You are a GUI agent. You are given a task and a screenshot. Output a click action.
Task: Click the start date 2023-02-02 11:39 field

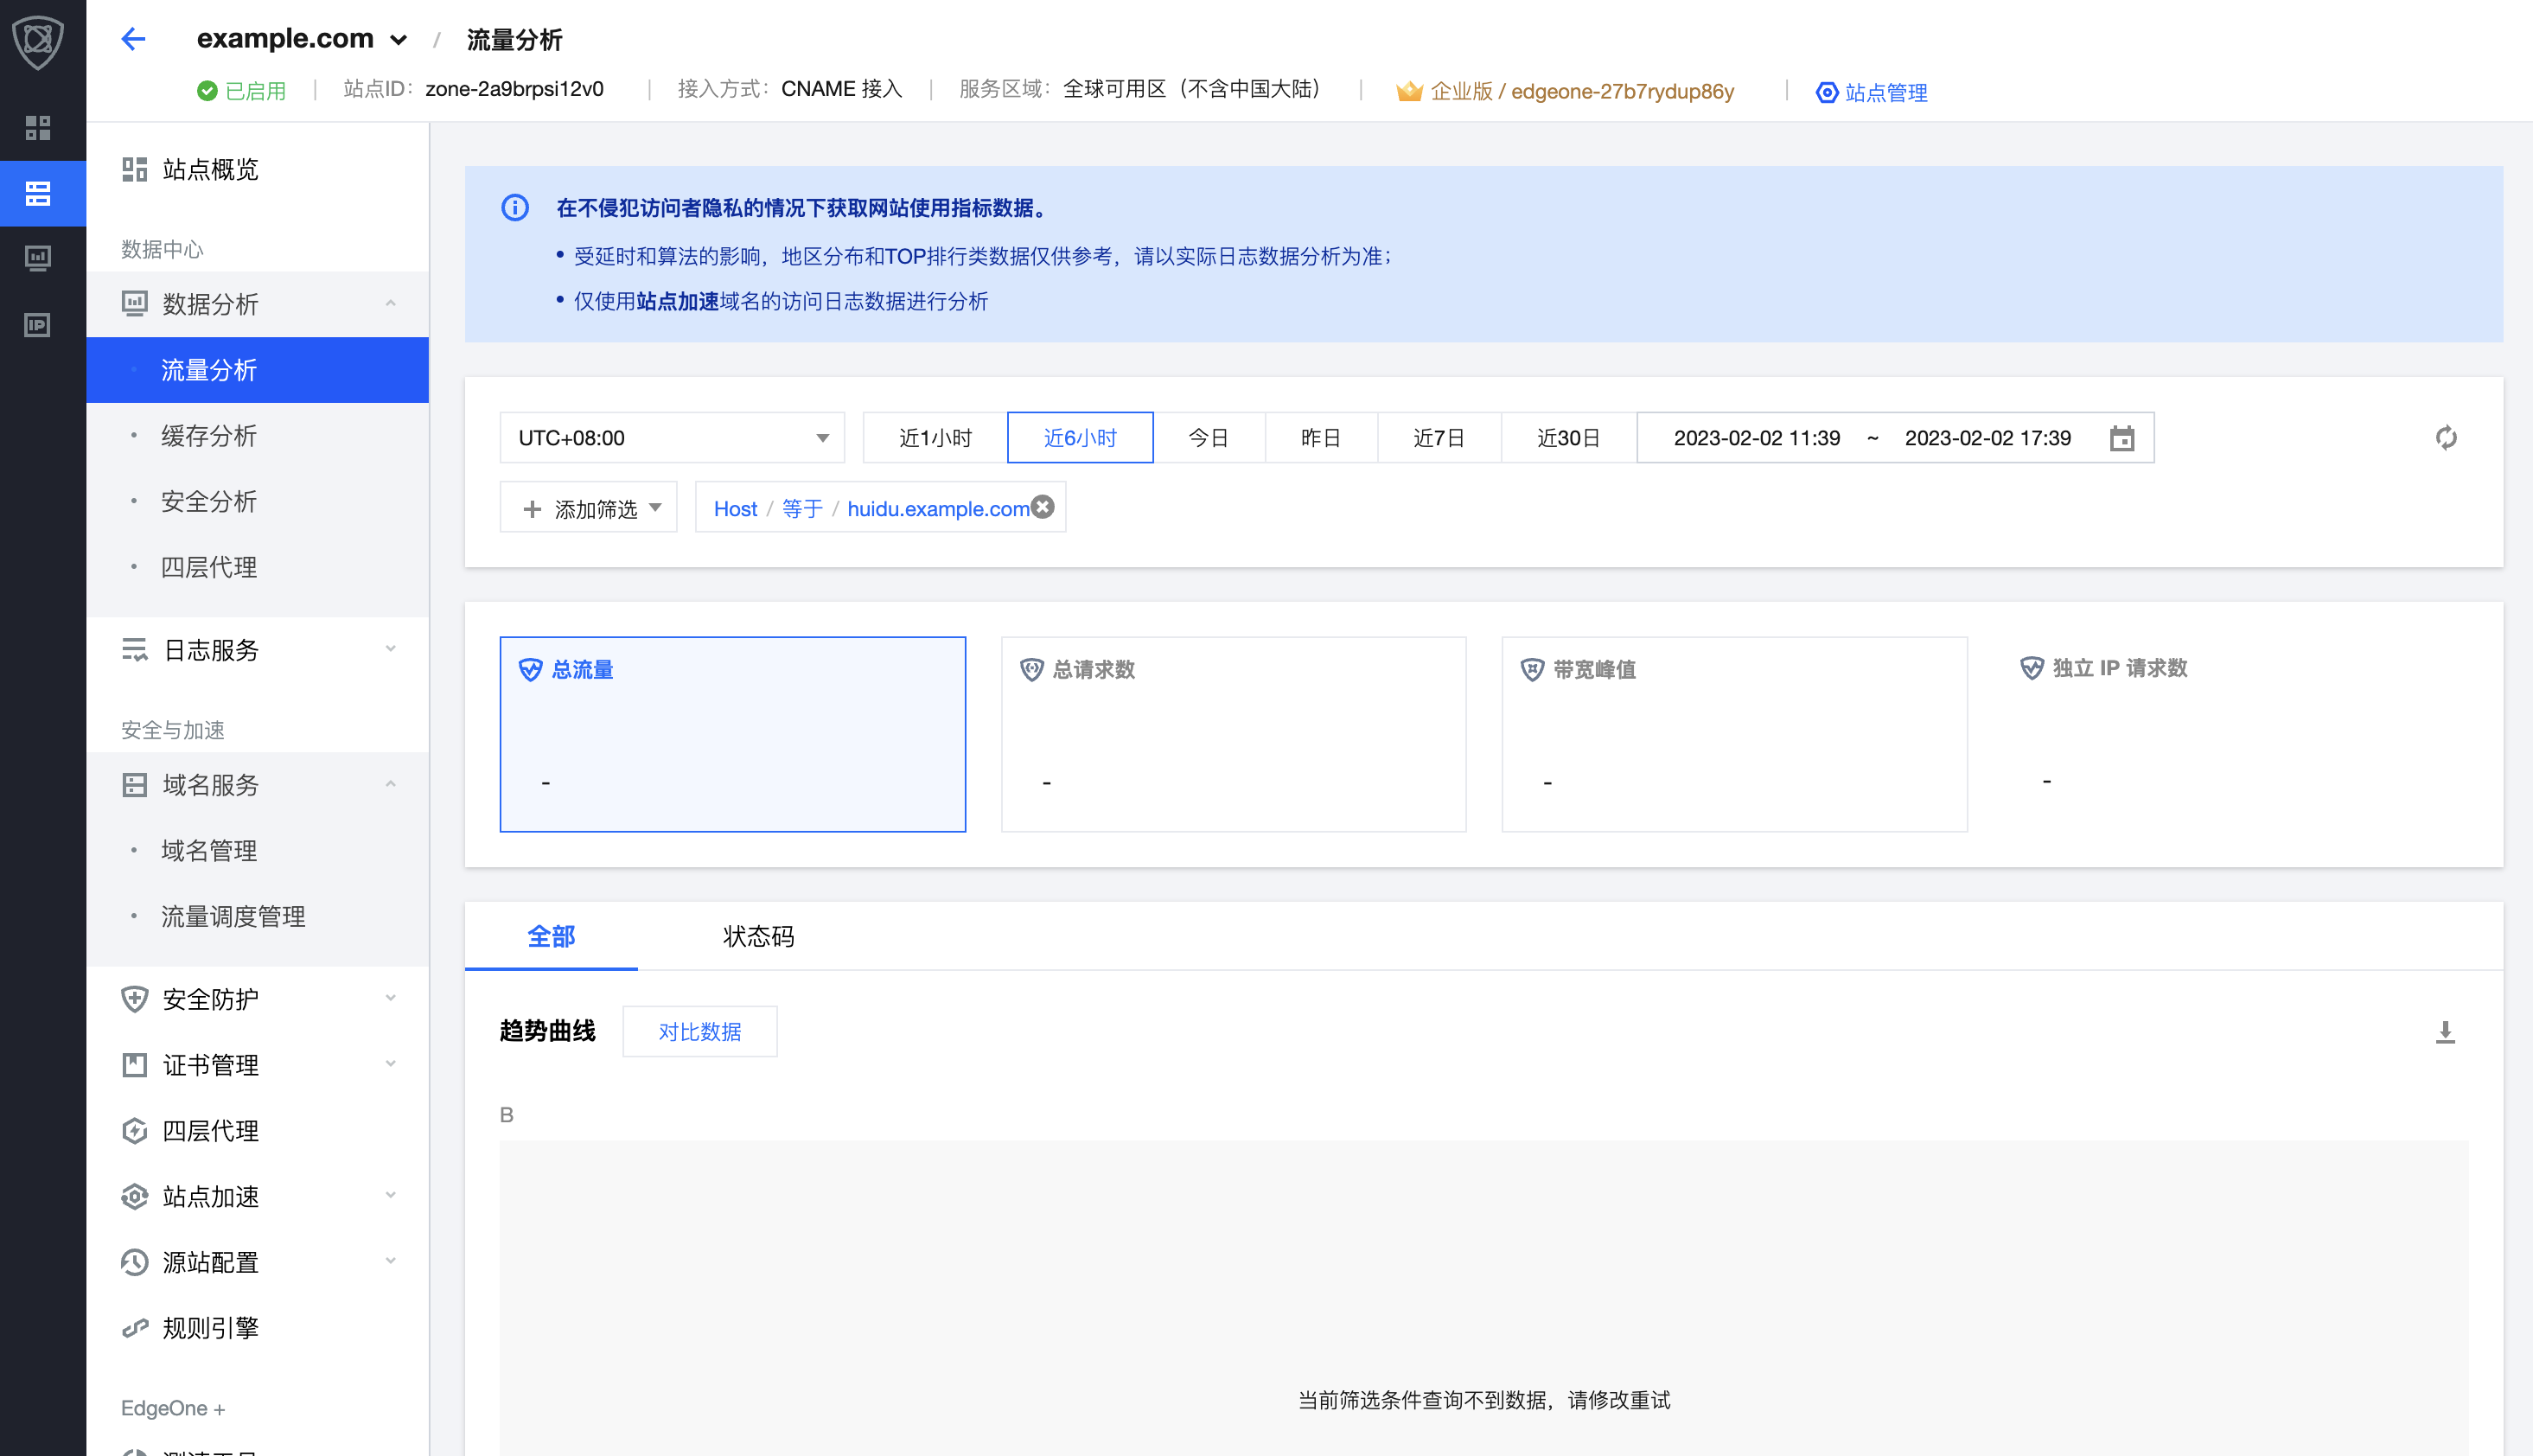pyautogui.click(x=1757, y=438)
